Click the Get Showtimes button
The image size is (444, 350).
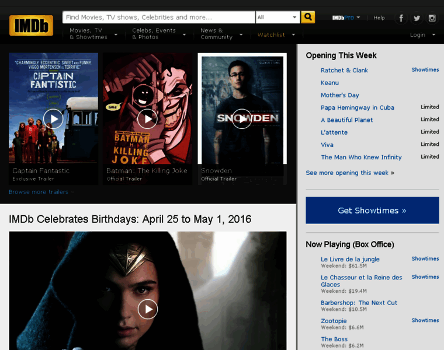pos(372,211)
